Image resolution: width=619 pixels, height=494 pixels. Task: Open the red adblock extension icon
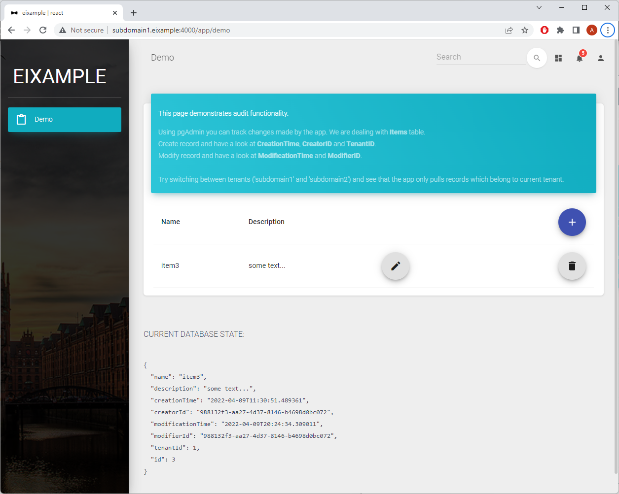click(x=545, y=30)
